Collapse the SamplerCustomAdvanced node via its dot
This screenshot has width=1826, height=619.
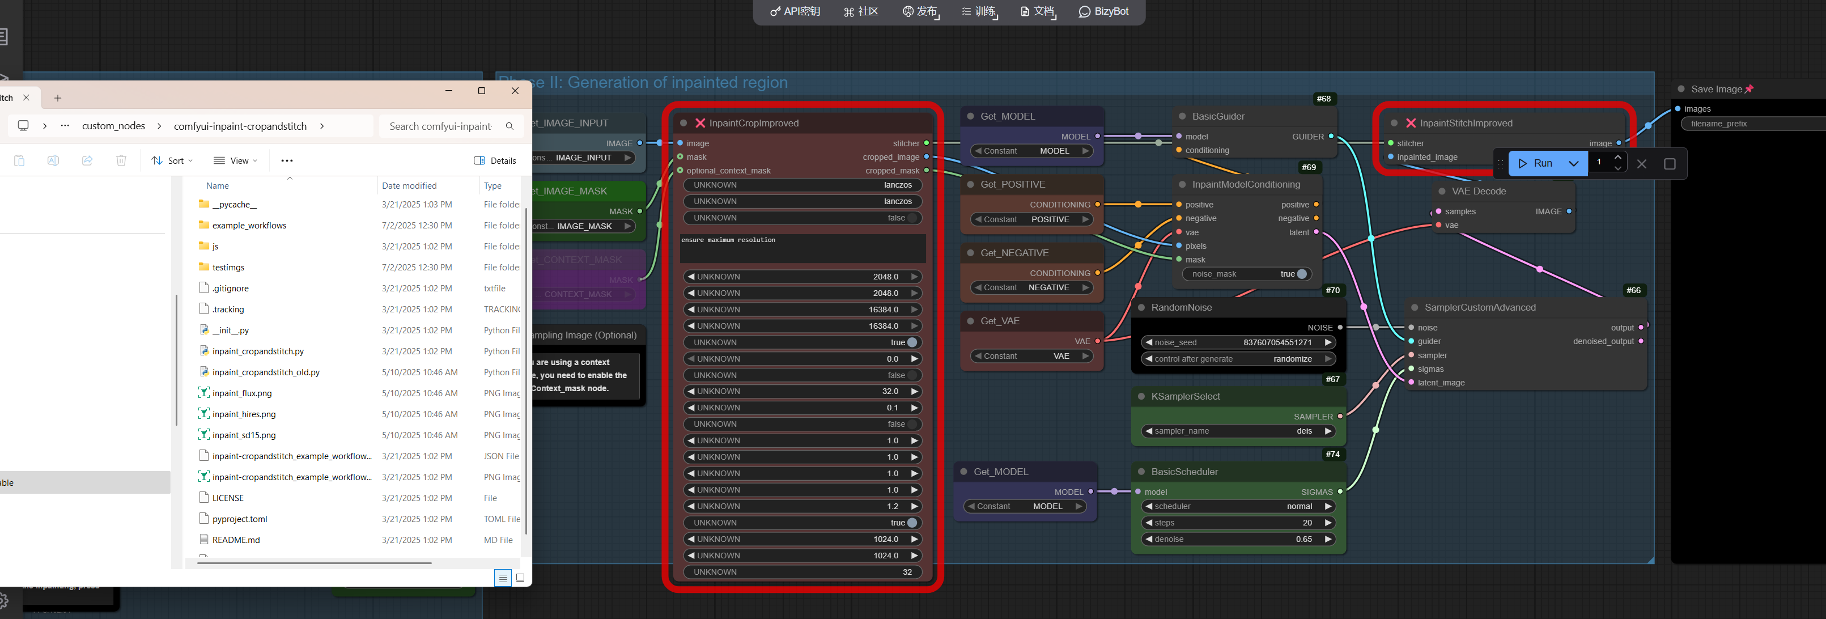click(x=1415, y=308)
